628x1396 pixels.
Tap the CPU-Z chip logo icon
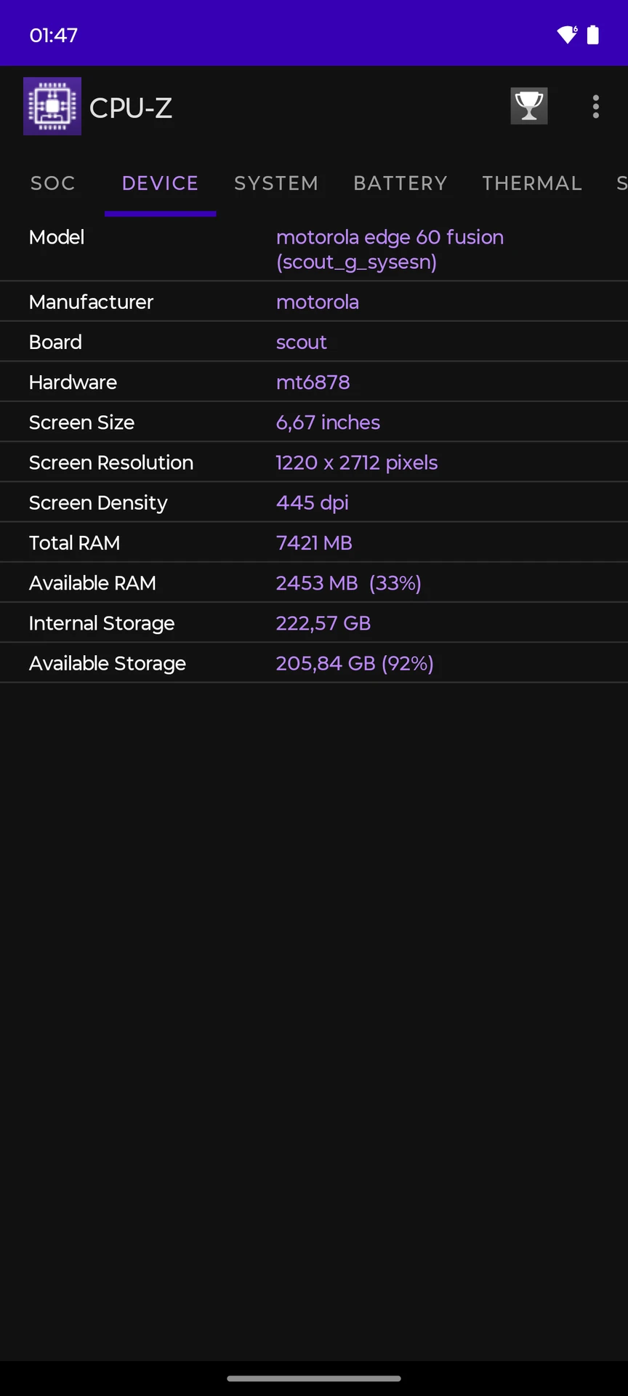[52, 106]
